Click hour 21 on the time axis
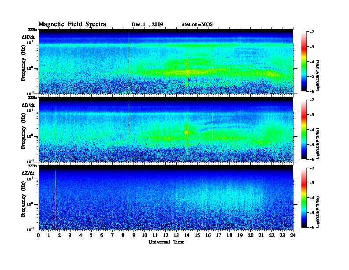This screenshot has height=270, width=349. [x=261, y=236]
